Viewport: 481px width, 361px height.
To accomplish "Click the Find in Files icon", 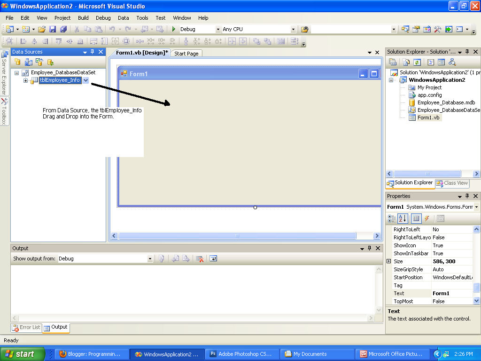I will 304,29.
